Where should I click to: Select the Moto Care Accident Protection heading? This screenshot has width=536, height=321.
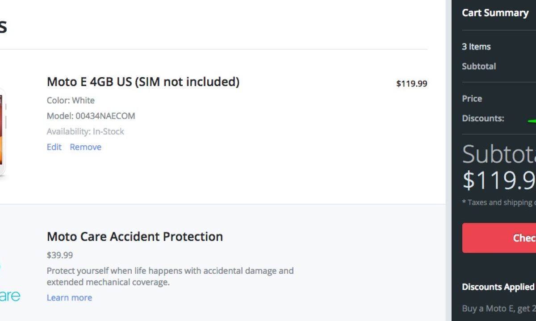134,236
